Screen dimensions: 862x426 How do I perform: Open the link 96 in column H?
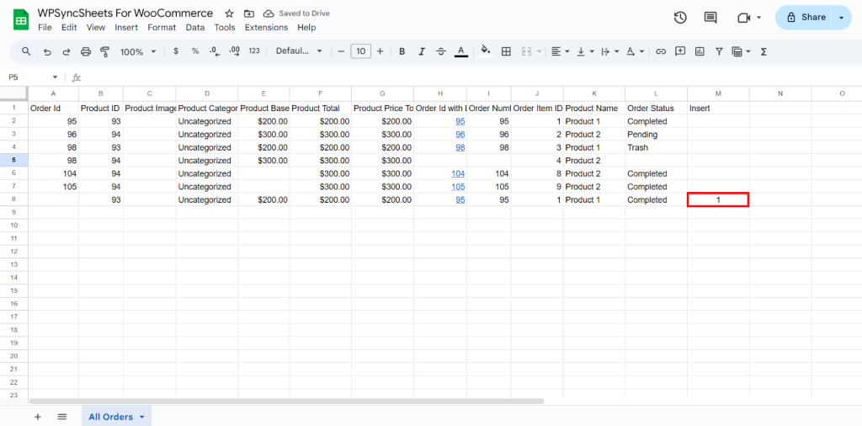pyautogui.click(x=460, y=134)
